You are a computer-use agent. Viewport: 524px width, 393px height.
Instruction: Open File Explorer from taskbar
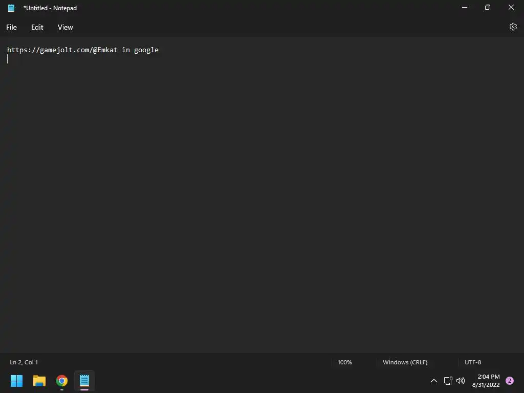[39, 381]
